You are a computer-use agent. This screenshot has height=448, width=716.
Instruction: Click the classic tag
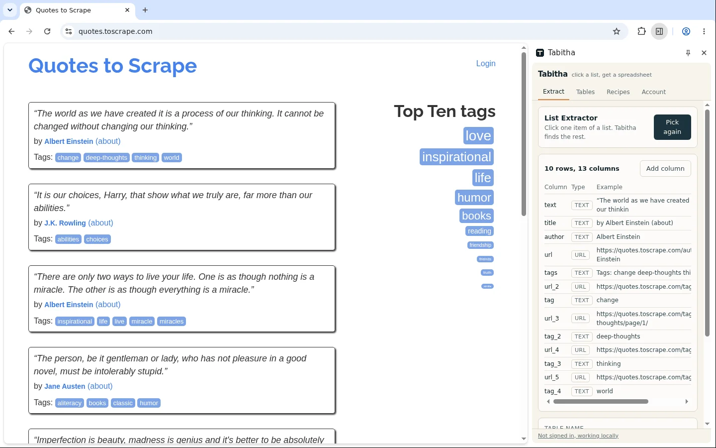(x=123, y=403)
